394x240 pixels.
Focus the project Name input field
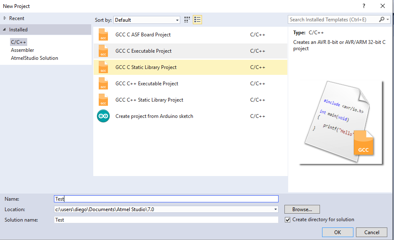[x=166, y=199]
